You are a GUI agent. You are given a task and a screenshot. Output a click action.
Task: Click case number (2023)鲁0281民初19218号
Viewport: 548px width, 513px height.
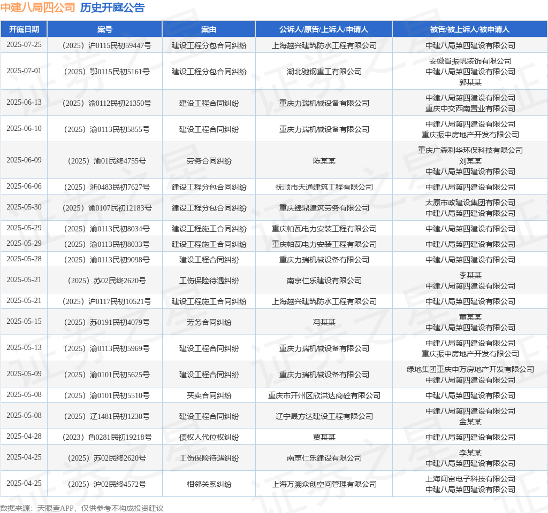click(x=106, y=437)
